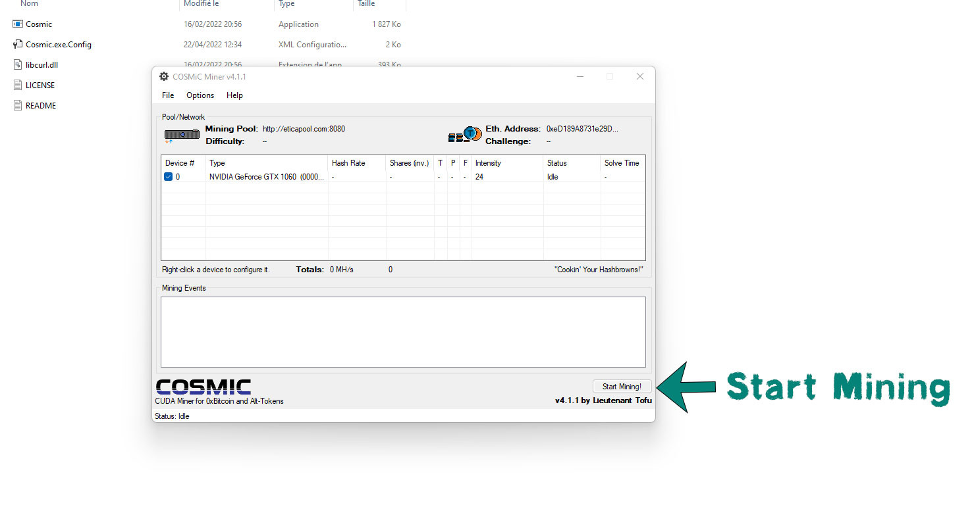Image resolution: width=974 pixels, height=507 pixels.
Task: Select the Cosmic.exe.Config file icon
Action: (x=18, y=45)
